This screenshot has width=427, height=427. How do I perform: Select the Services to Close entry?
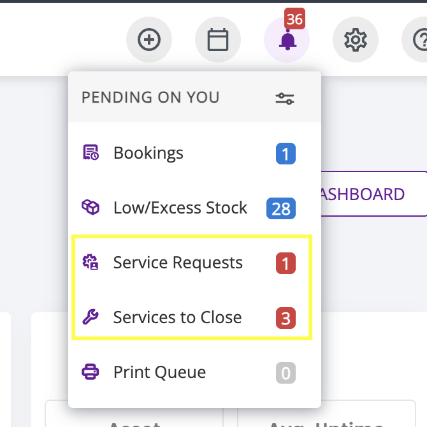(177, 317)
